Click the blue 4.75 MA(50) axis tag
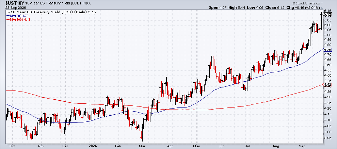The width and height of the screenshot is (337, 149). 327,50
